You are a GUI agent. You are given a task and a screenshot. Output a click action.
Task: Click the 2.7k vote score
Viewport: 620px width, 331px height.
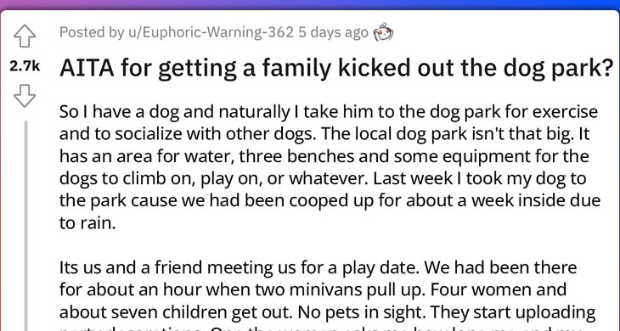(25, 66)
